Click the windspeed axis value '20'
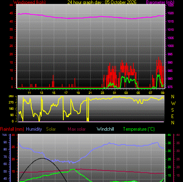183x182 pixels. (11, 54)
